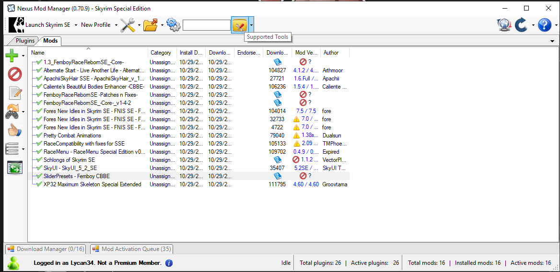Focus the toolbar search text field
The image size is (560, 272).
(x=207, y=25)
